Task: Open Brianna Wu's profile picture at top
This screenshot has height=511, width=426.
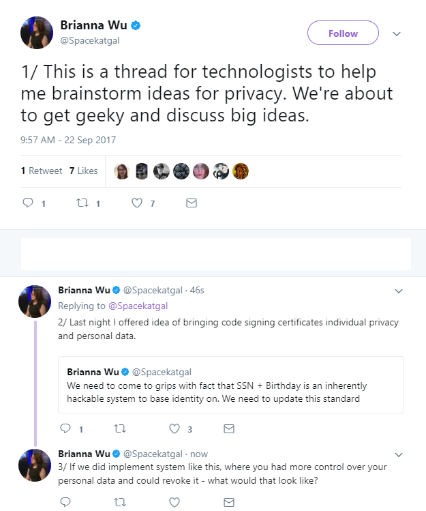Action: pyautogui.click(x=37, y=33)
